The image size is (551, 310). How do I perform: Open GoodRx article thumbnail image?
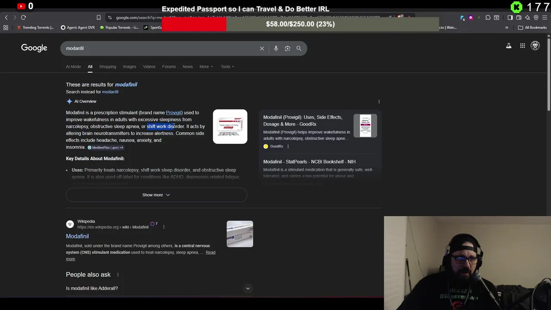pos(365,126)
